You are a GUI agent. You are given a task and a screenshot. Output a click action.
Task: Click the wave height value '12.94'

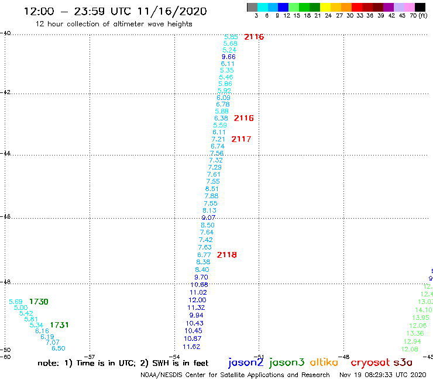tap(413, 341)
